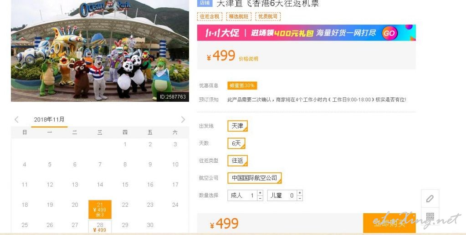Image resolution: width=466 pixels, height=235 pixels.
Task: Increase child (儿童) quantity with up arrow
Action: pos(300,193)
